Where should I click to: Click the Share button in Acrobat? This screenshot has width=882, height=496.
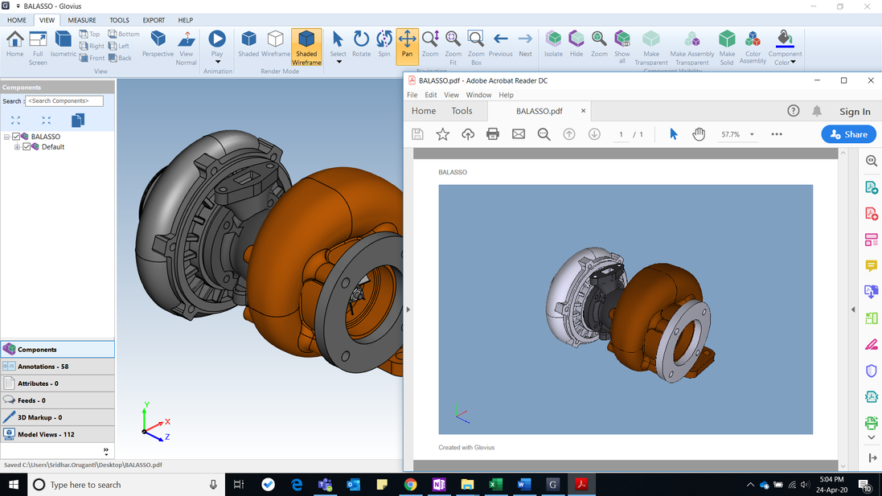[x=848, y=134]
